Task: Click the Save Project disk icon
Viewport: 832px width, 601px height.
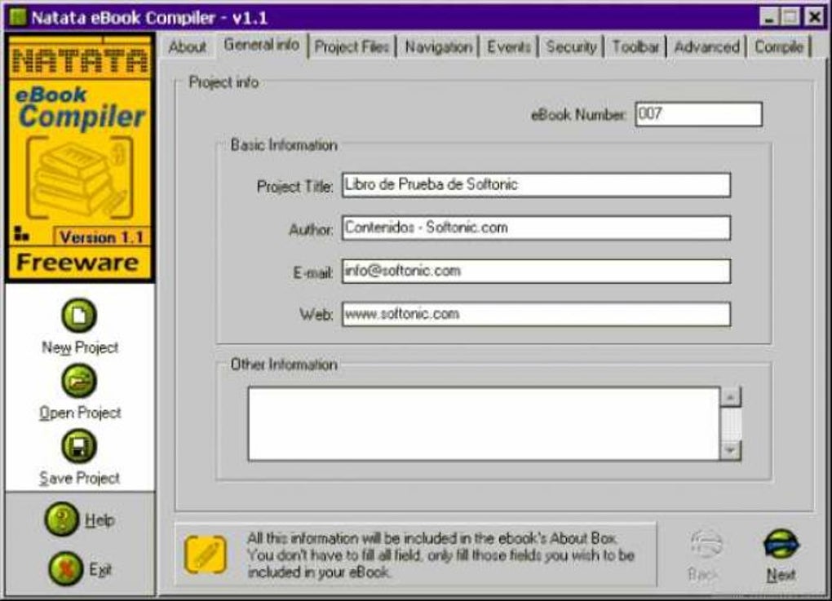Action: click(x=79, y=446)
